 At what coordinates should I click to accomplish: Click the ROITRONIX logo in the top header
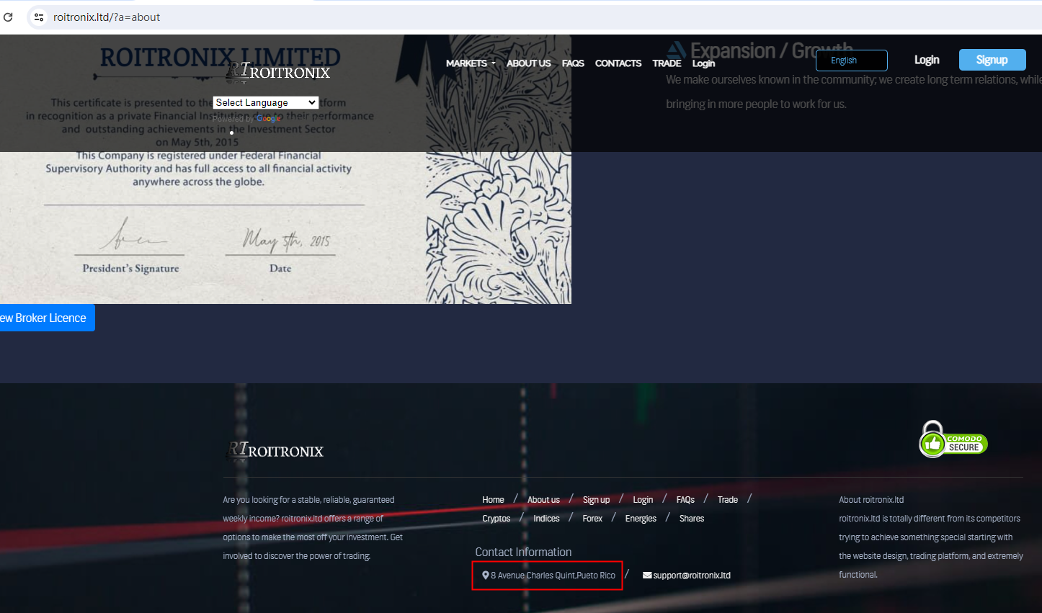tap(277, 71)
